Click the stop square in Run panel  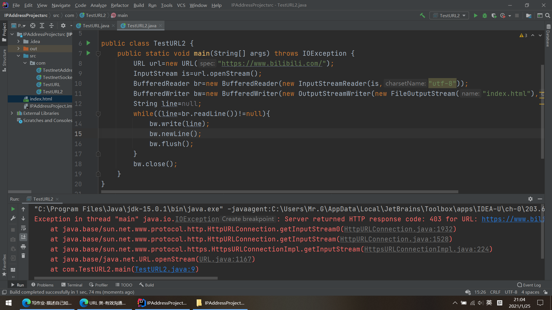pos(13,230)
